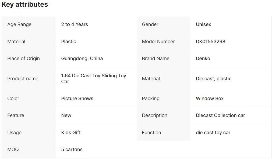
Task: Select the "Kids Gift" usage value
Action: tap(71, 133)
